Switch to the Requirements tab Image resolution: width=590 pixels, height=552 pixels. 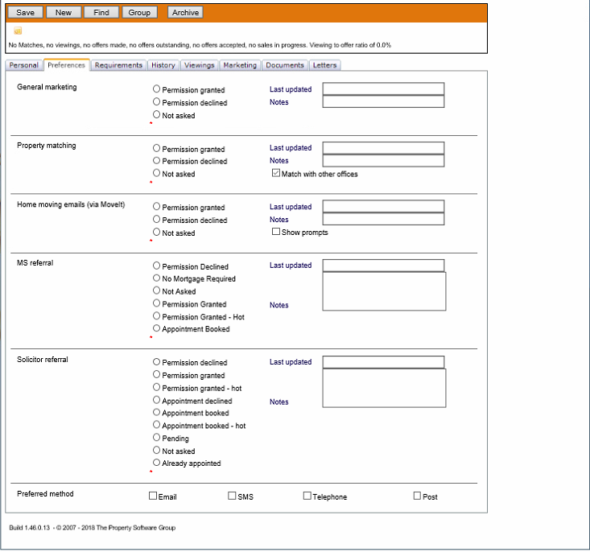click(x=118, y=65)
